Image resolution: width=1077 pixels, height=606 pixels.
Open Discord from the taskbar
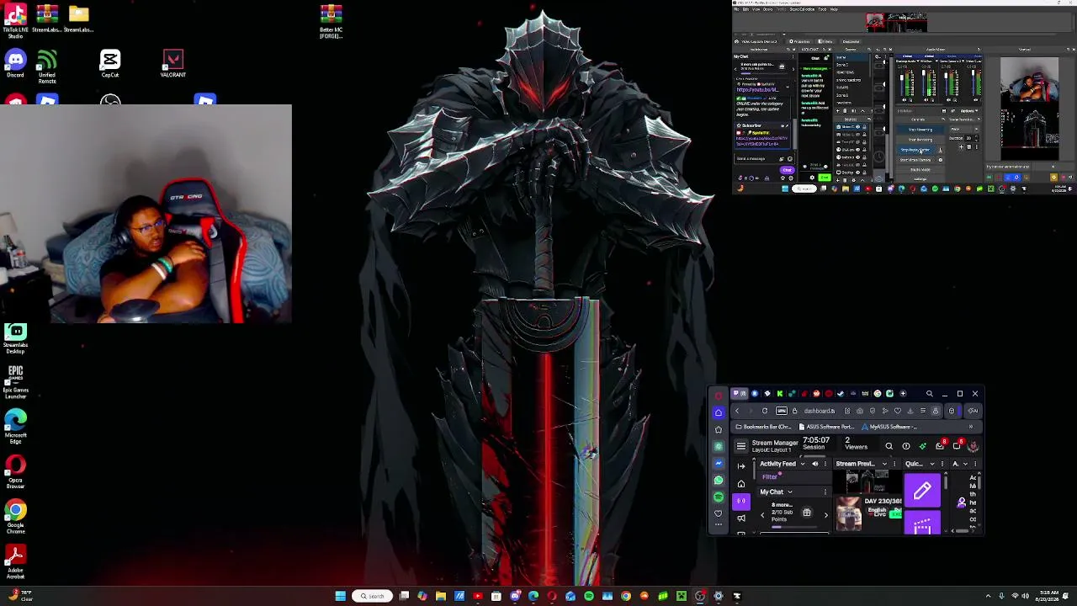tap(515, 596)
